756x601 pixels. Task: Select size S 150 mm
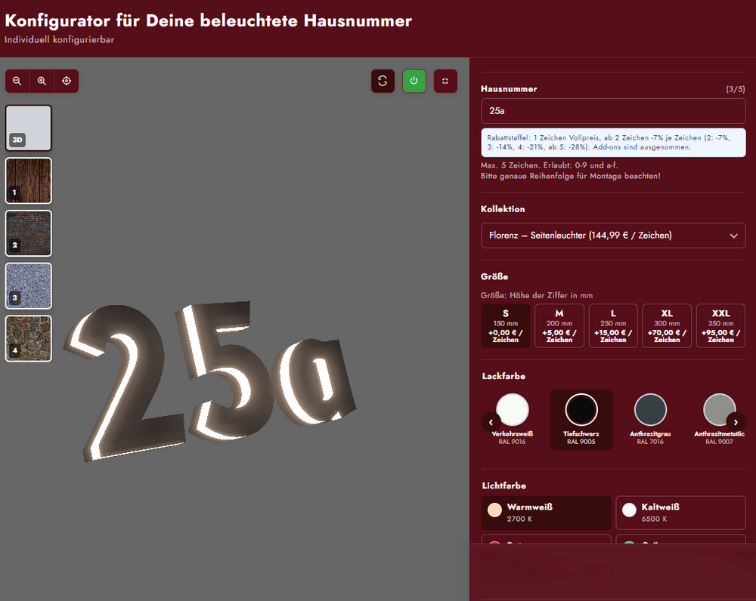505,325
